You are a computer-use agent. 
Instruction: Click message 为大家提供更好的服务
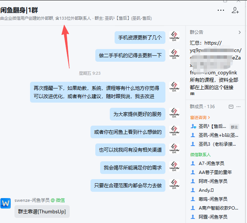138,114
